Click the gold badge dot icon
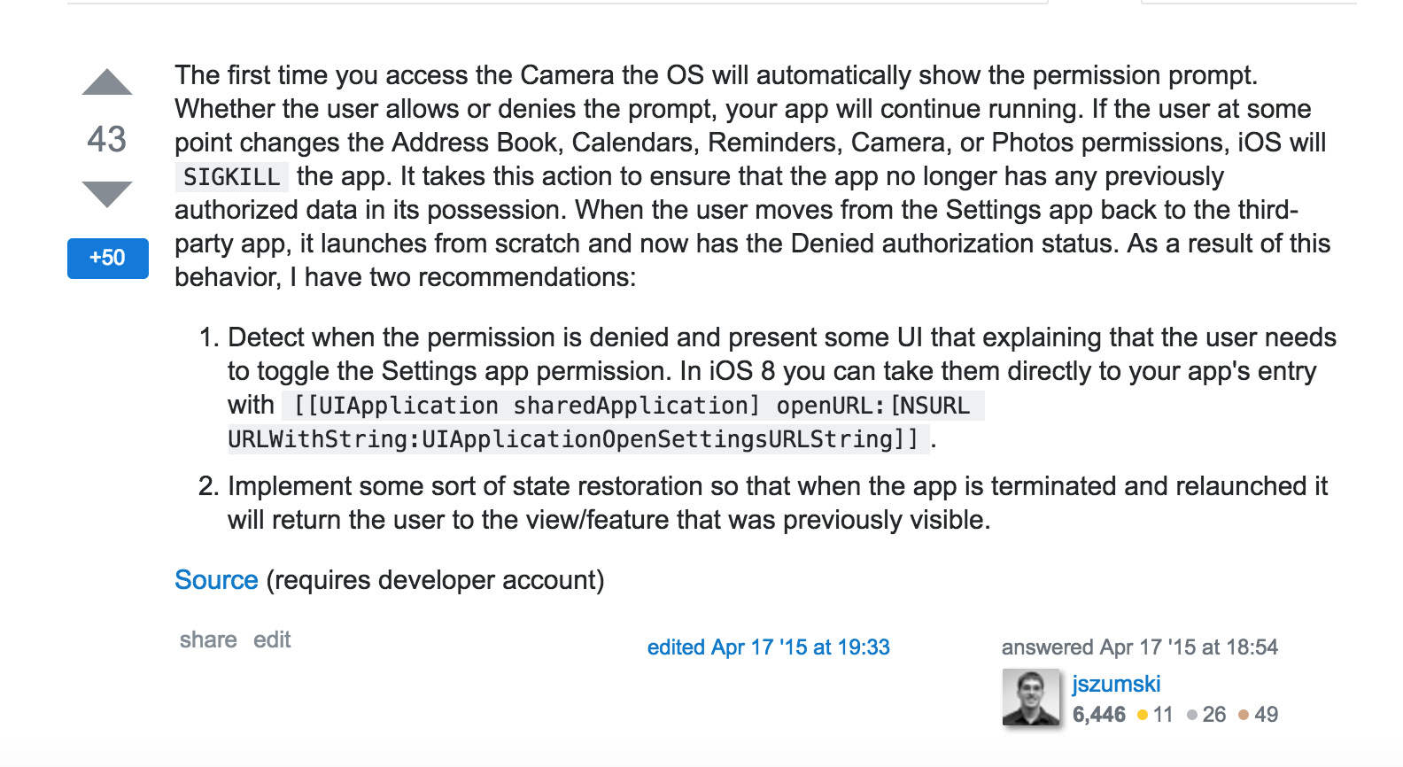1403x767 pixels. point(1143,715)
